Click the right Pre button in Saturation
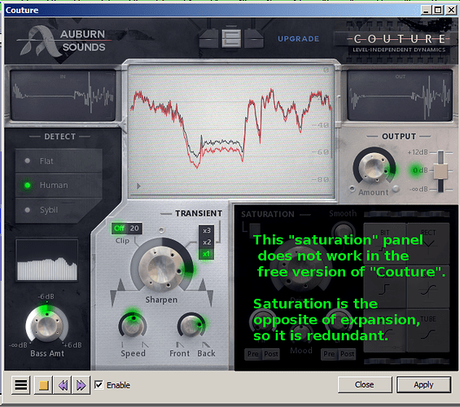 [x=329, y=354]
